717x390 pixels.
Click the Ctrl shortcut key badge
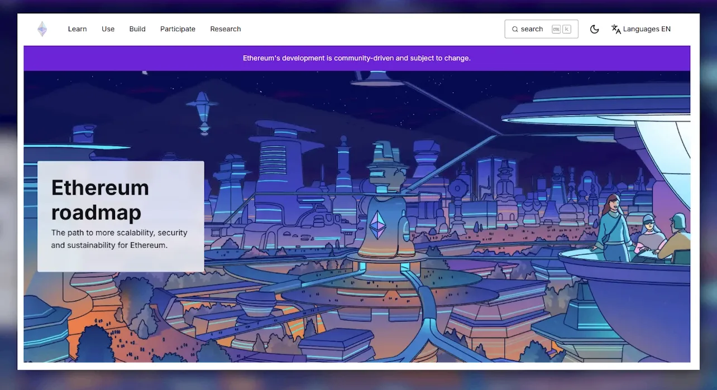coord(556,29)
